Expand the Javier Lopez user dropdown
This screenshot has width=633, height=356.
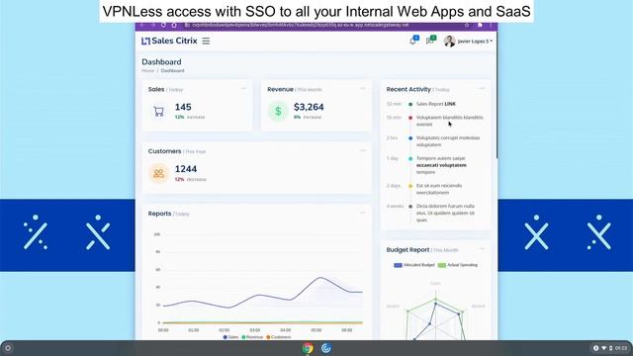475,42
